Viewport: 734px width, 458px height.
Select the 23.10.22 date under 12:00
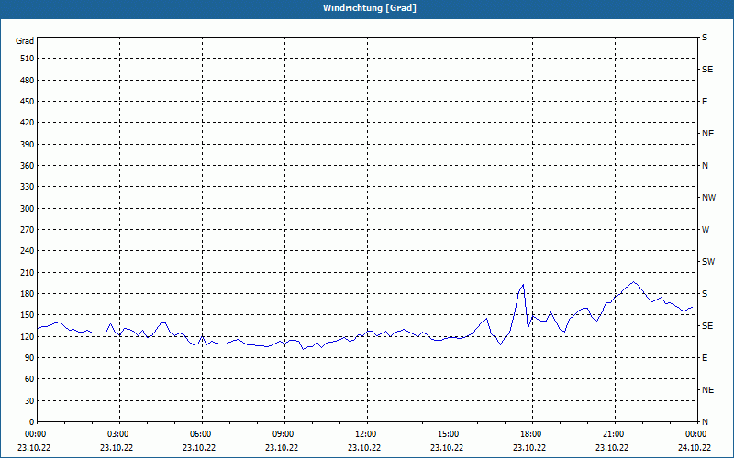tap(364, 447)
